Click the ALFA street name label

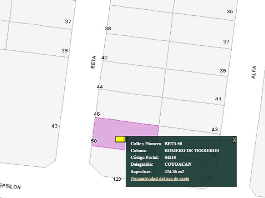254,72
